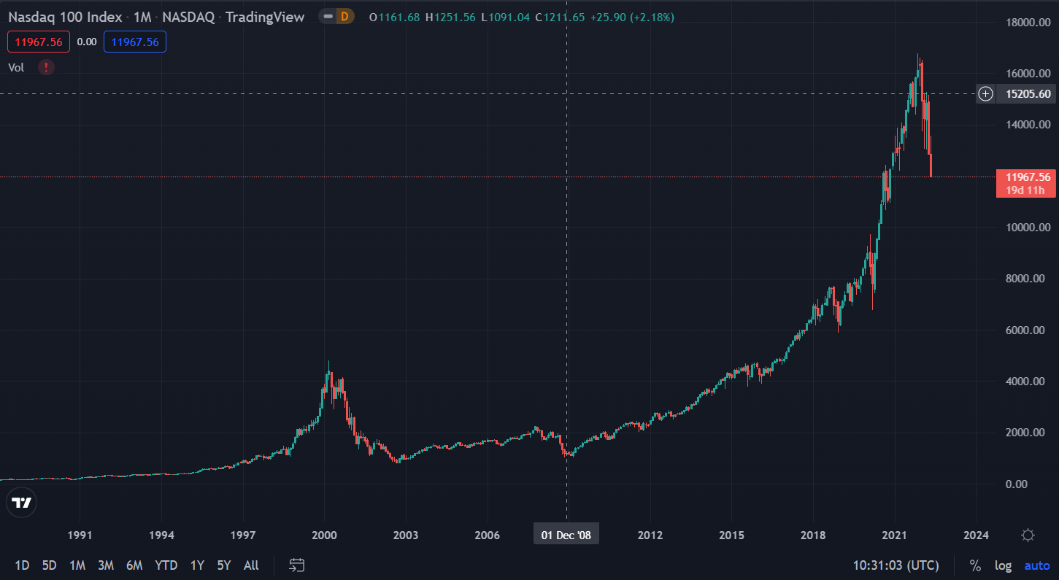Click the L1091.04 low value
Viewport: 1059px width, 580px height.
(x=506, y=17)
